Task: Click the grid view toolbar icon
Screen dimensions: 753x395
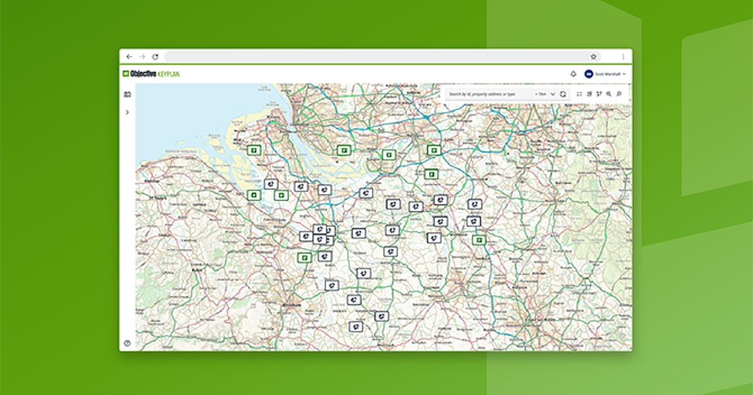Action: (x=579, y=94)
